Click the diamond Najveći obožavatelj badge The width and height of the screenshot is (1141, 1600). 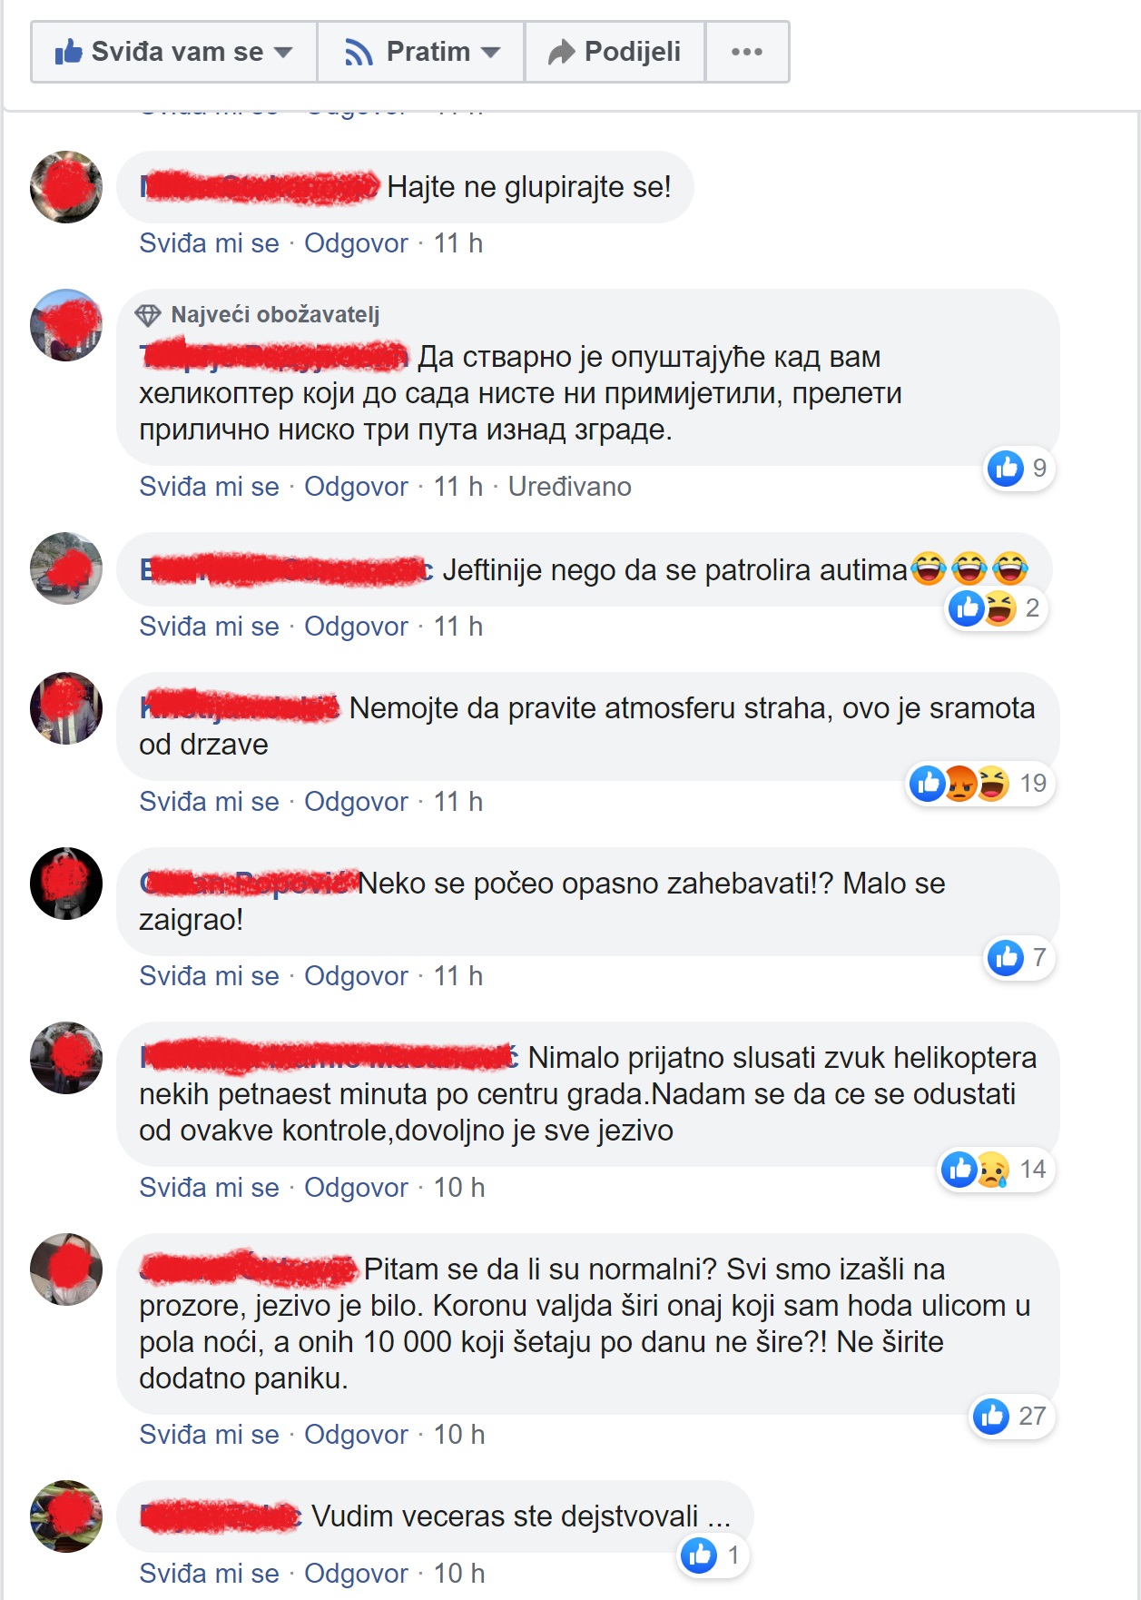coord(148,315)
